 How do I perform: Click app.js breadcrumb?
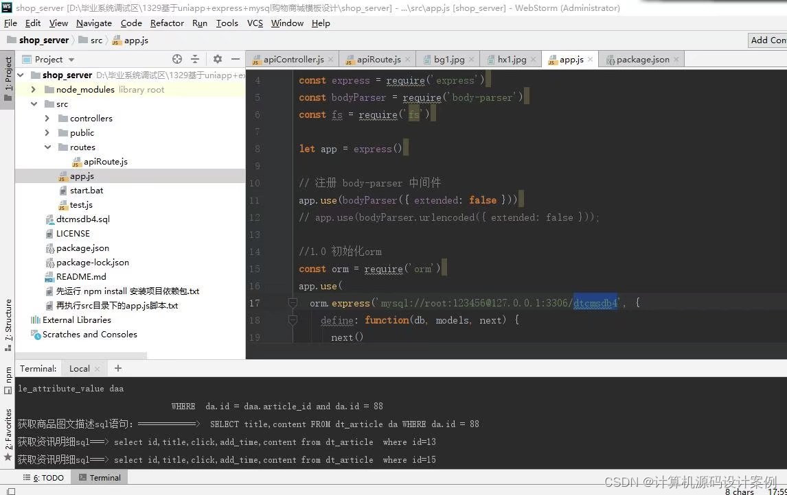click(x=130, y=40)
